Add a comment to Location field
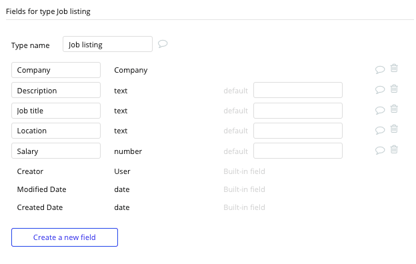The height and width of the screenshot is (264, 416). click(380, 130)
